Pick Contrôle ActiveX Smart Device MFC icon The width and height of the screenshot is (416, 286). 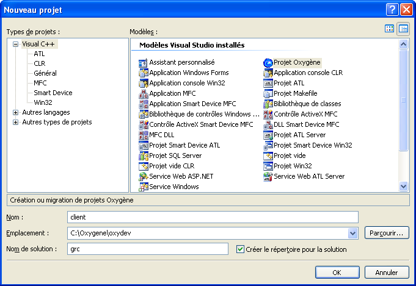(x=143, y=124)
